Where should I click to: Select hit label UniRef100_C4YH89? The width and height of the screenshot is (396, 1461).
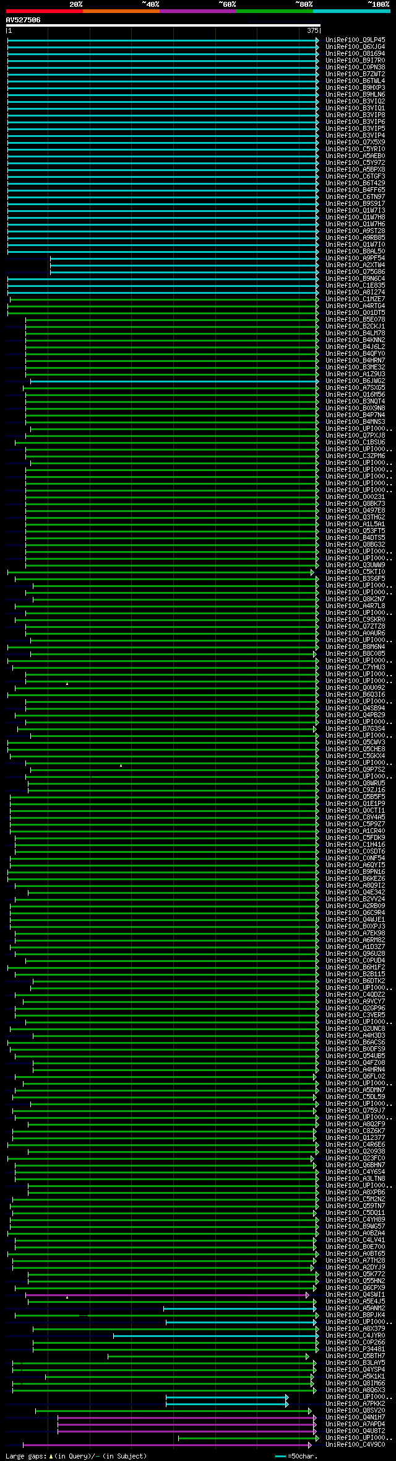pyautogui.click(x=355, y=1220)
